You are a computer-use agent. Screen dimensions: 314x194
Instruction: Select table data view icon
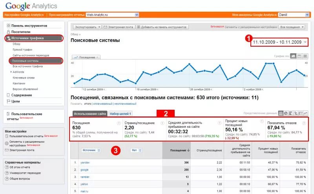click(281, 113)
